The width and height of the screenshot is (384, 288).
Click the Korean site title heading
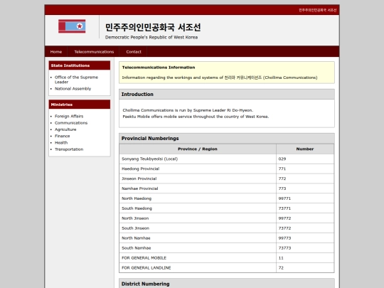[153, 27]
